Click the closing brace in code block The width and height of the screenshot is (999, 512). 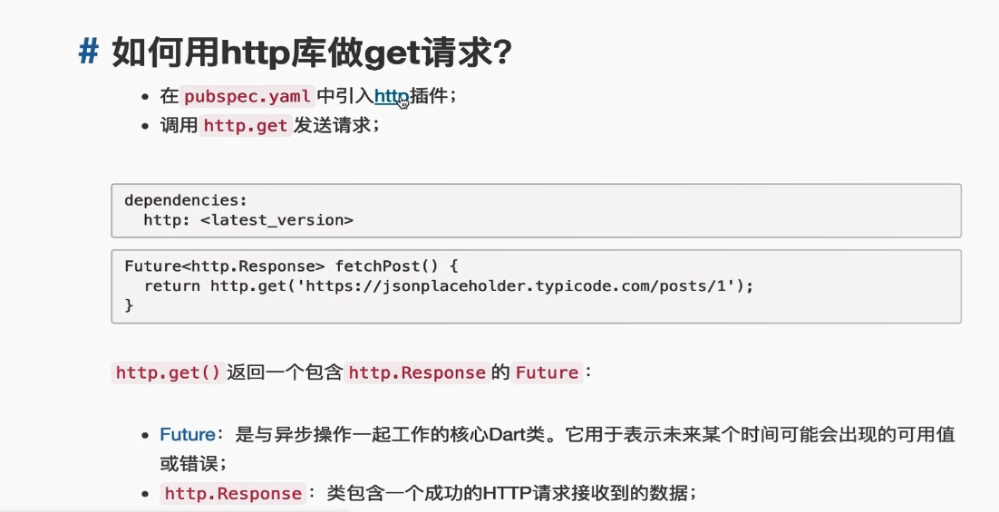click(129, 305)
